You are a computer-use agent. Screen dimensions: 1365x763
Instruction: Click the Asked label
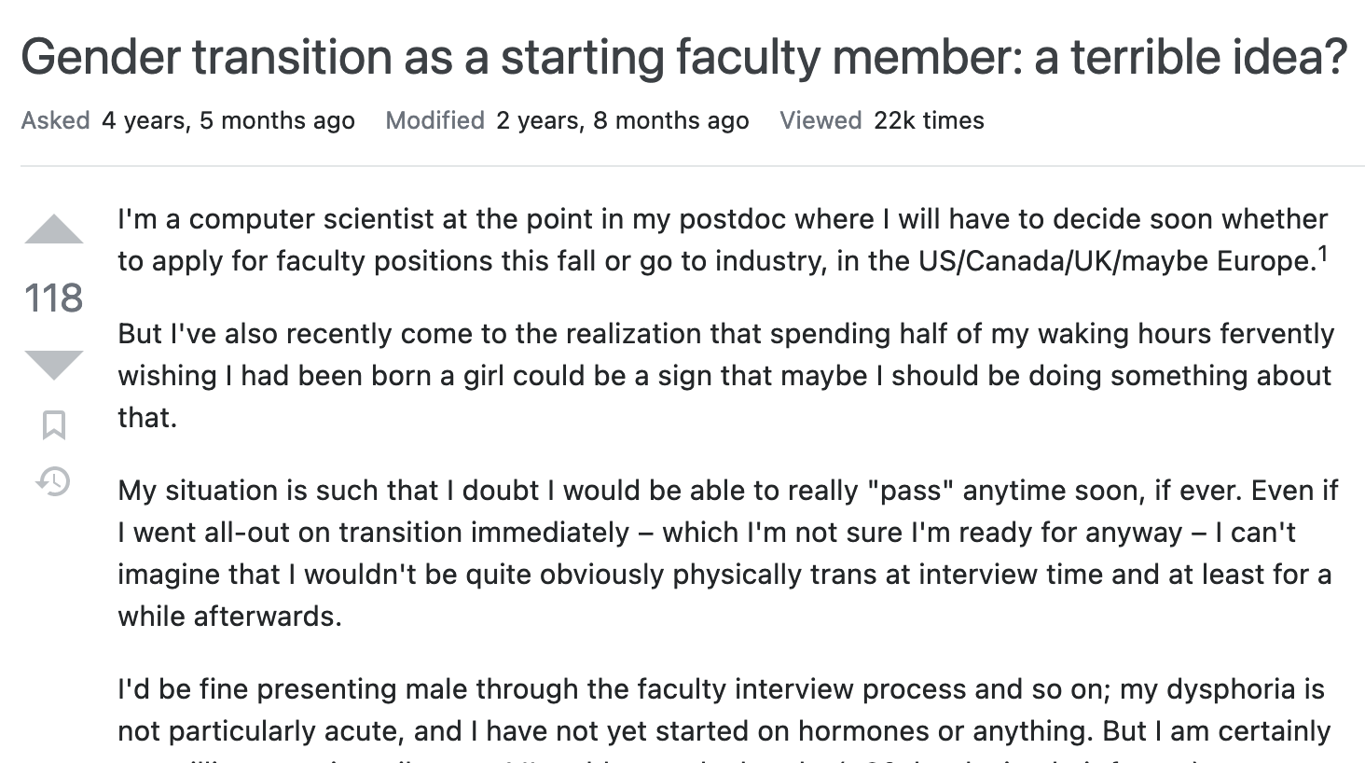55,120
